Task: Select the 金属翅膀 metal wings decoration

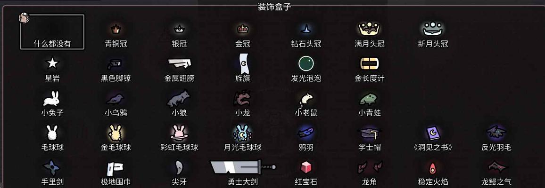Action: coord(179,64)
